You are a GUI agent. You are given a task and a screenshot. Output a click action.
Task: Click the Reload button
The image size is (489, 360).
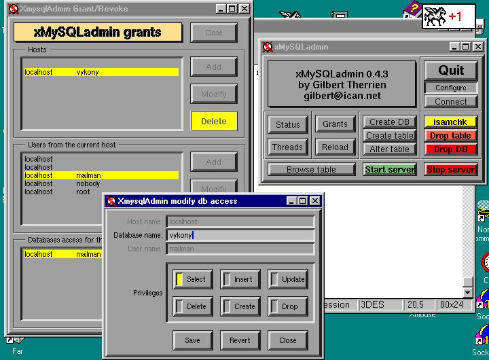pyautogui.click(x=336, y=147)
